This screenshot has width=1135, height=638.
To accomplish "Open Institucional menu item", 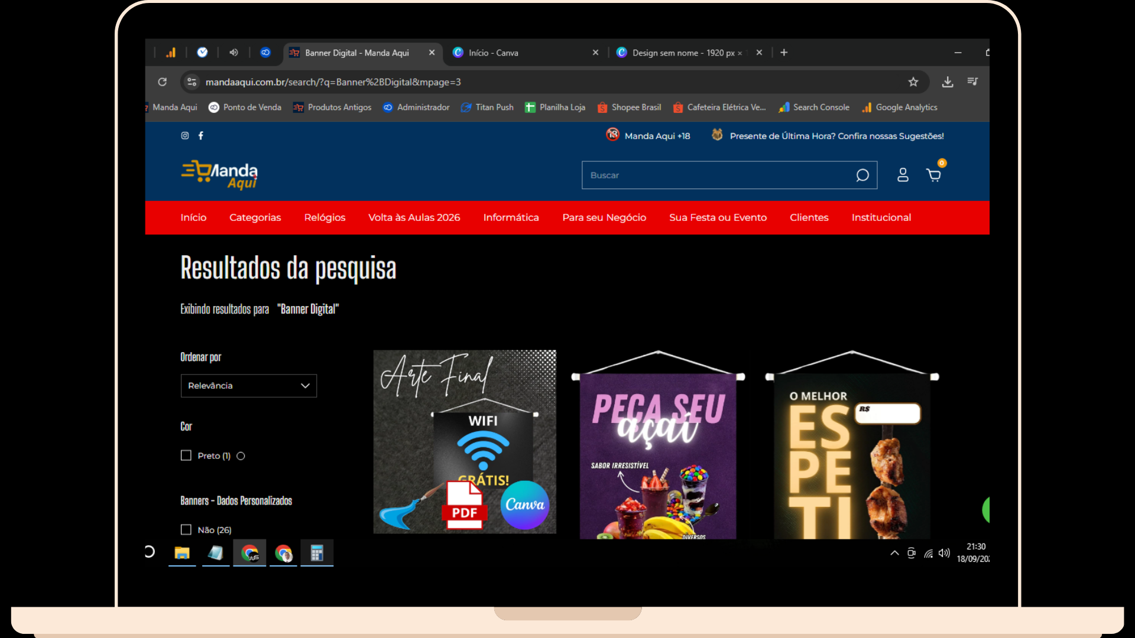I will (881, 217).
